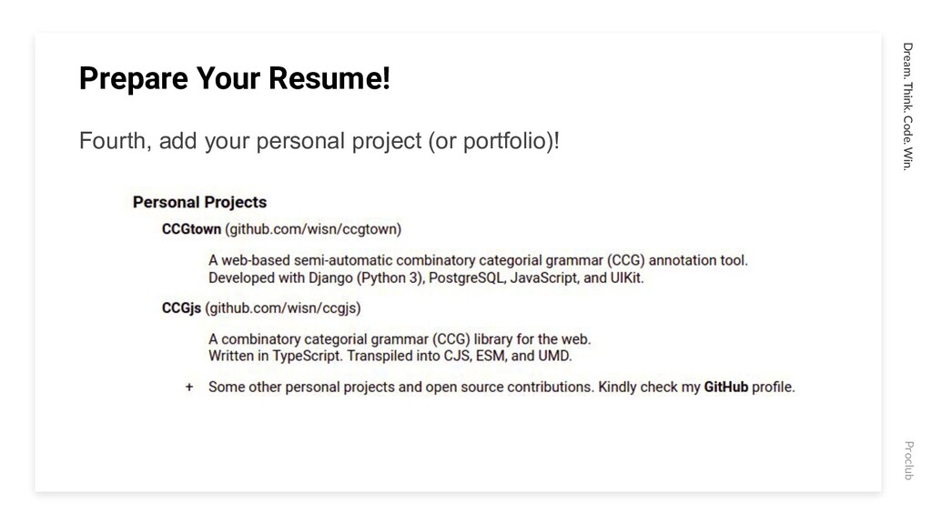The width and height of the screenshot is (932, 524).
Task: Click the 'Personal Projects' heading
Action: (x=199, y=203)
